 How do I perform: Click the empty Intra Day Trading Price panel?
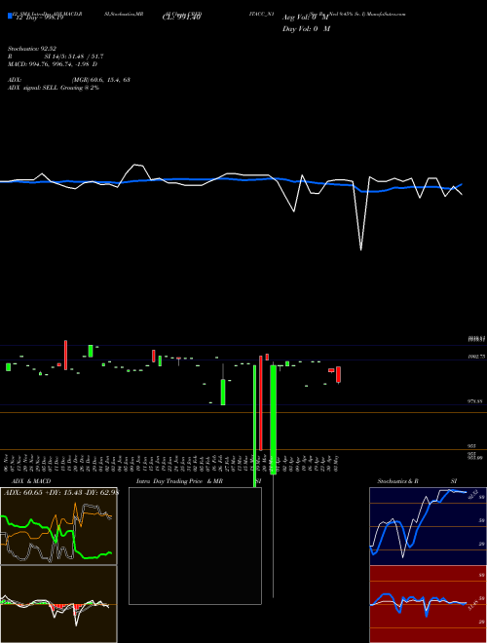195,546
